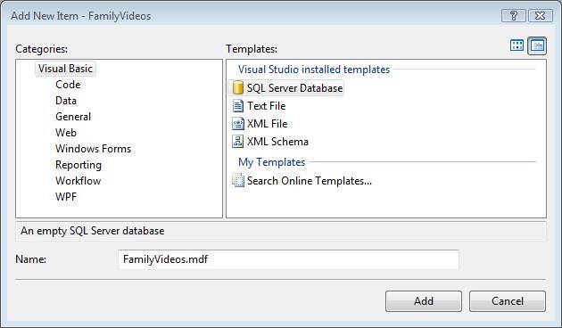Viewport: 562px width, 328px height.
Task: Pick the Workflow category
Action: pos(78,181)
